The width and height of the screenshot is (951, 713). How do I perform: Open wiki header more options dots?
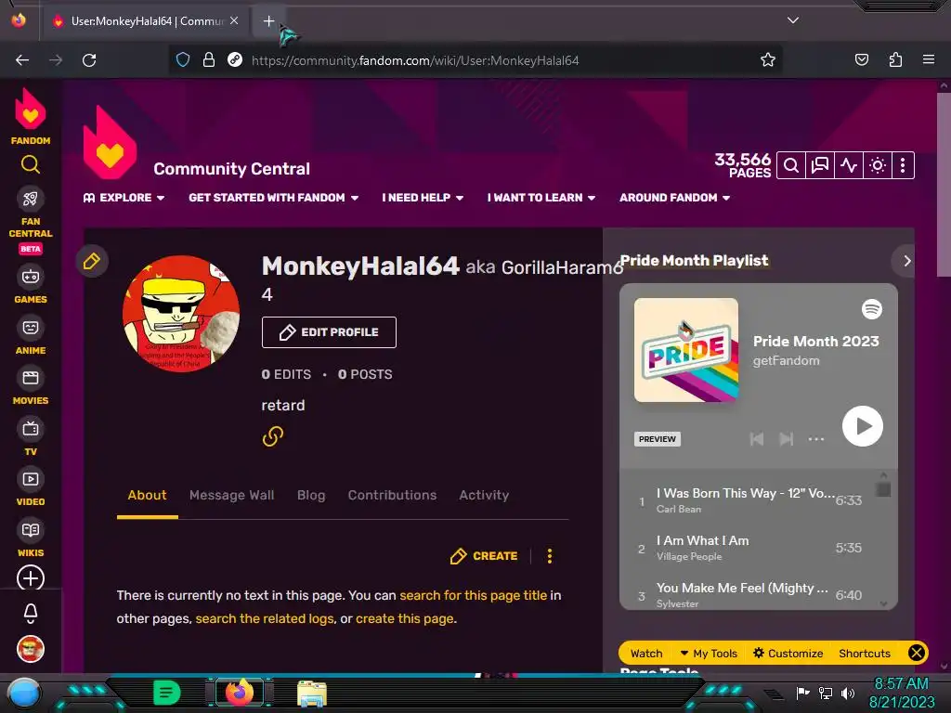coord(903,165)
